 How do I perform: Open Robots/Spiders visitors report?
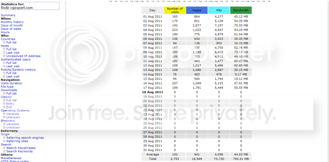(x=18, y=70)
